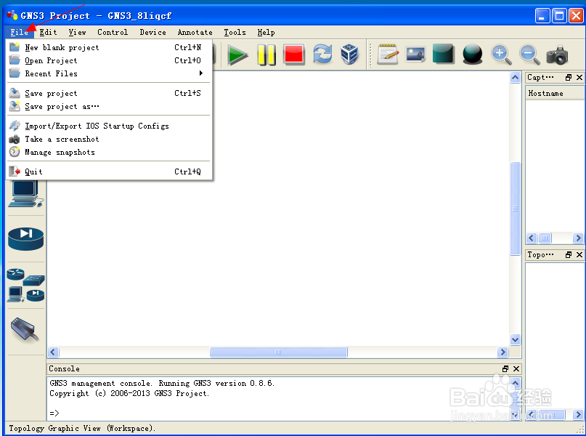Viewport: 586px width, 436px height.
Task: Insert a picture with the image icon
Action: tap(415, 54)
